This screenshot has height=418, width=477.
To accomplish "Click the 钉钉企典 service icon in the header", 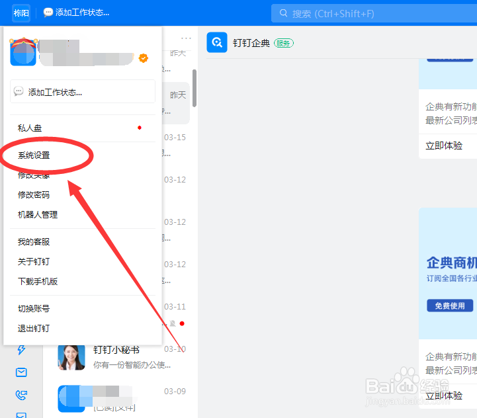I will 217,42.
